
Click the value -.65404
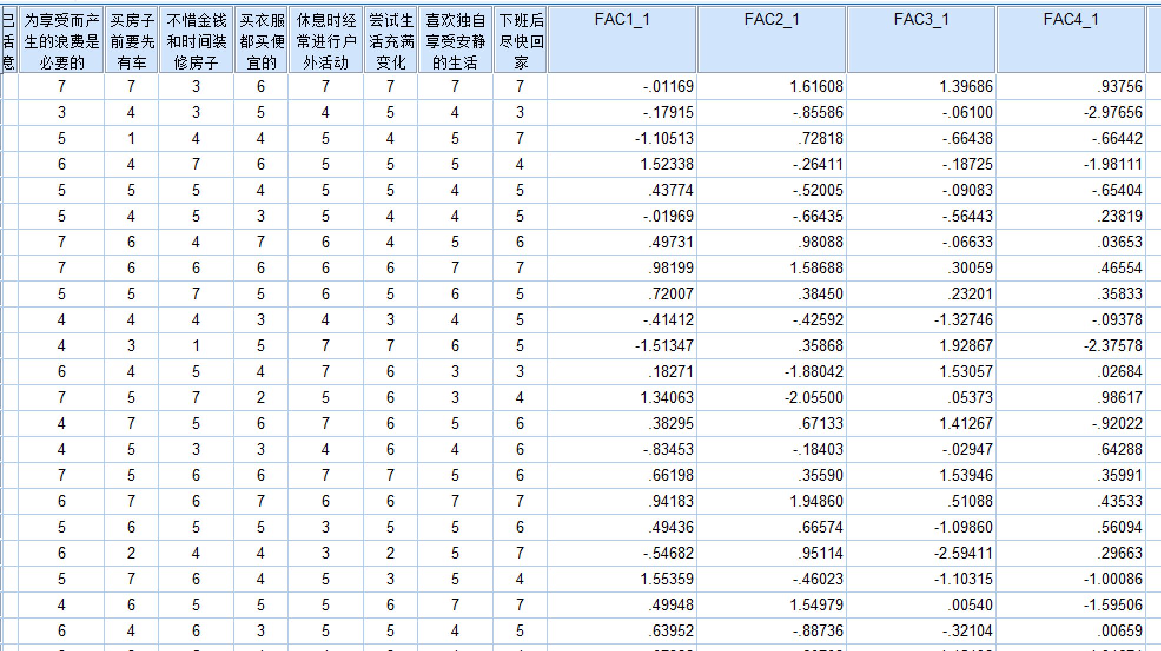[1071, 190]
